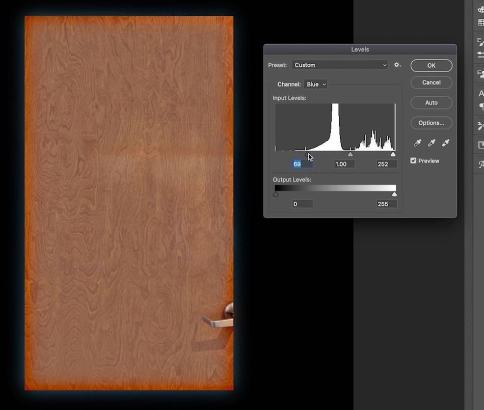This screenshot has width=484, height=410.
Task: Open the Character panel in the sidebar
Action: [479, 94]
